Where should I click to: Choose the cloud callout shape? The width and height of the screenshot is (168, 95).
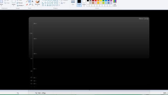point(57,5)
